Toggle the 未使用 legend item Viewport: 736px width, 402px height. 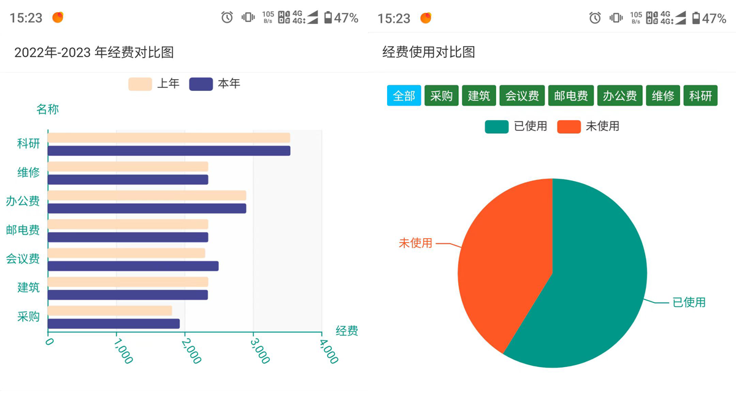tap(588, 126)
